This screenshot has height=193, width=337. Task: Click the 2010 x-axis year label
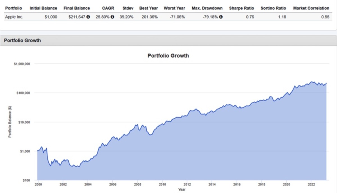pyautogui.click(x=162, y=185)
